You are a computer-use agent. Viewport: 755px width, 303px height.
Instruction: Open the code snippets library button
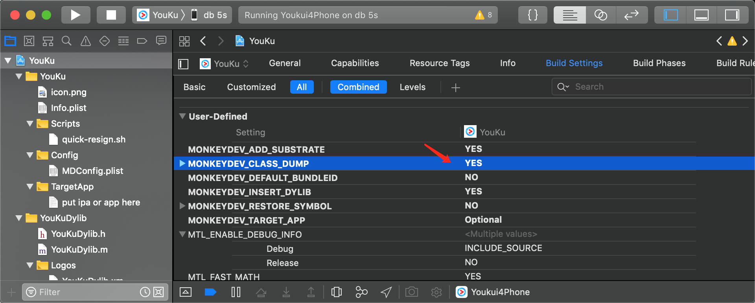532,15
